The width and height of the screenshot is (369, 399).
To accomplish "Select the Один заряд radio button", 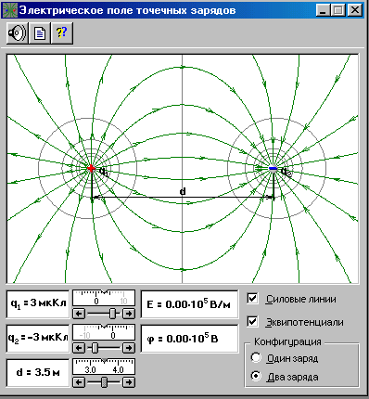I will click(256, 358).
